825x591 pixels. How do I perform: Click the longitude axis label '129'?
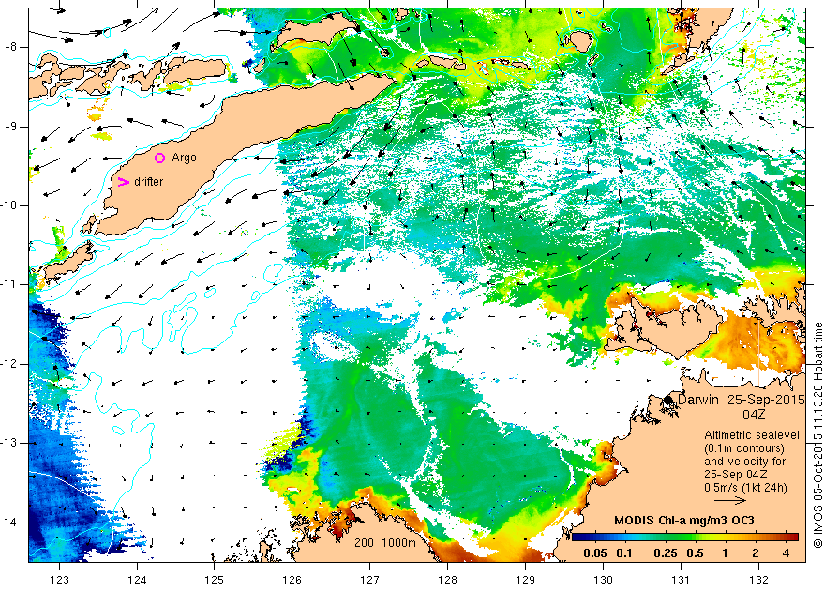tap(526, 580)
